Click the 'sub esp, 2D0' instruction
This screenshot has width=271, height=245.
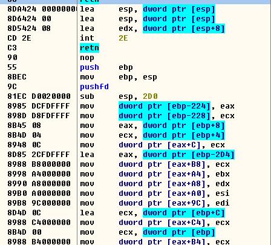(135, 96)
